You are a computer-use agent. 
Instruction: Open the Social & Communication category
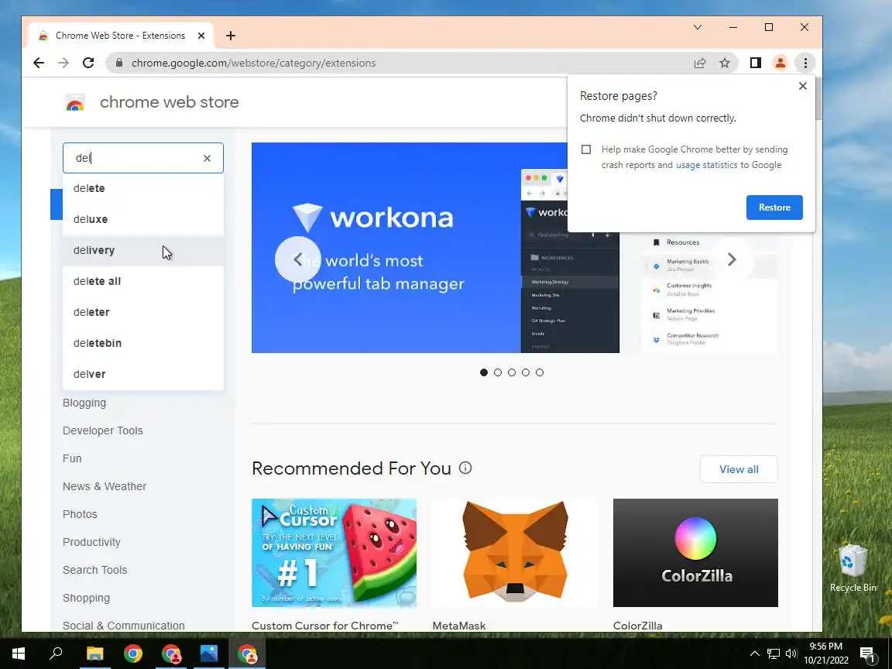click(x=123, y=625)
